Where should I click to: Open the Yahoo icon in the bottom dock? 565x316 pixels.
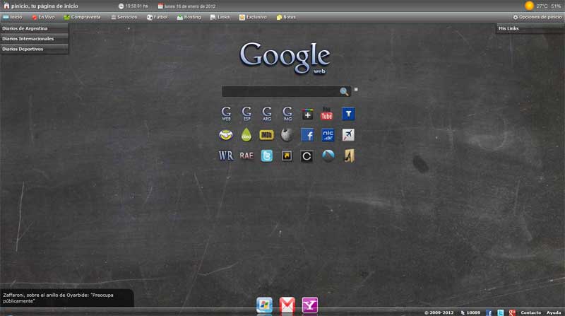[x=309, y=305]
